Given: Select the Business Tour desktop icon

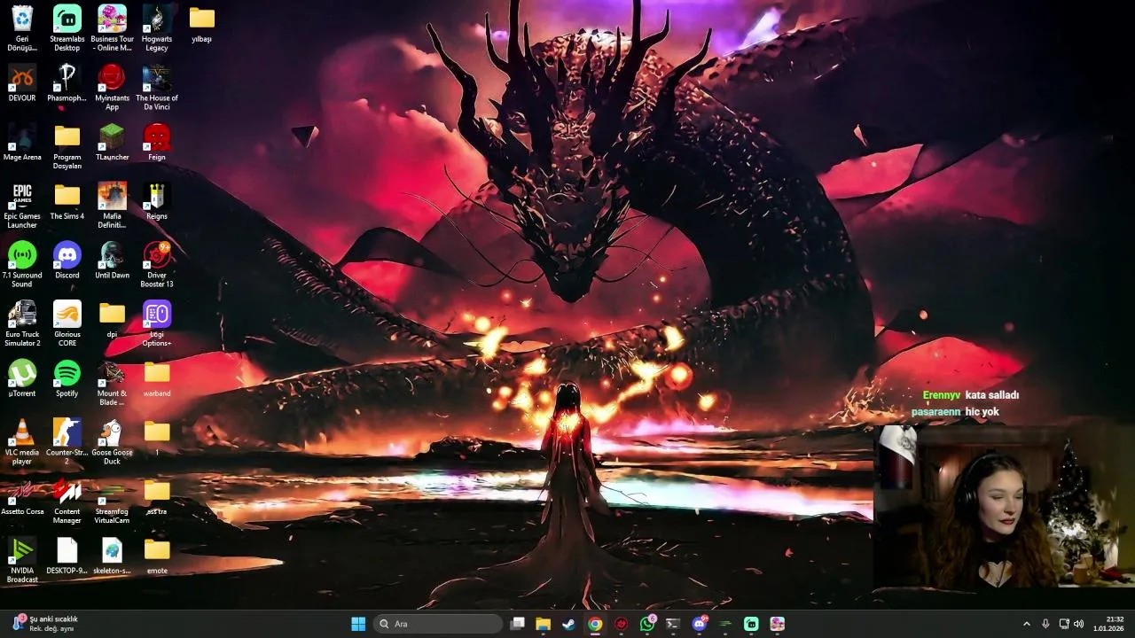Looking at the screenshot, I should (112, 27).
